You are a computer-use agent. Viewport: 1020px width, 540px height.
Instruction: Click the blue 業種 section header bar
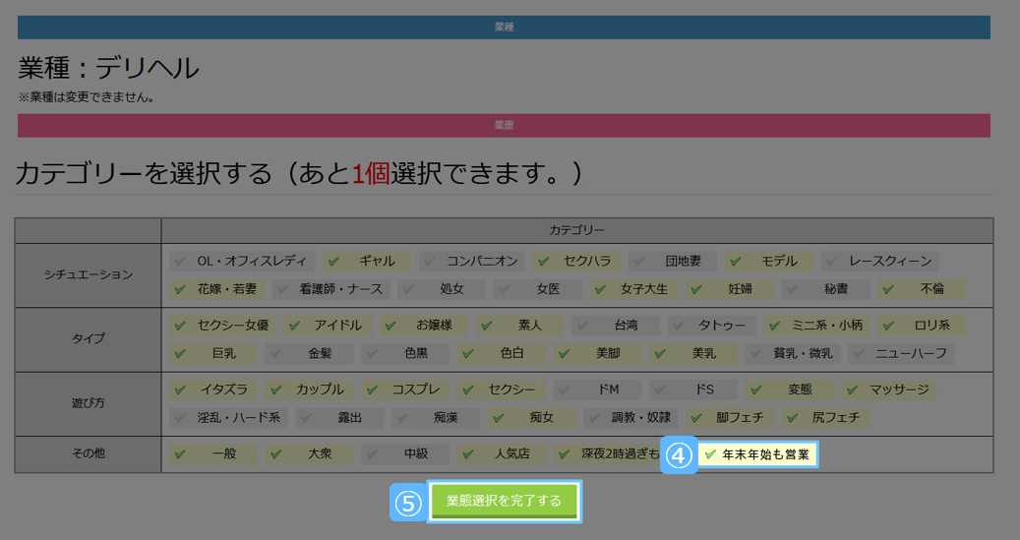504,27
